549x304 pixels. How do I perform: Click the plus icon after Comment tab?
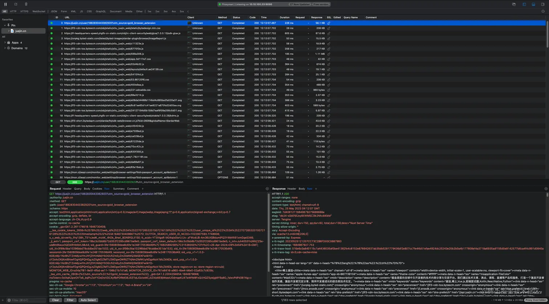pos(142,189)
